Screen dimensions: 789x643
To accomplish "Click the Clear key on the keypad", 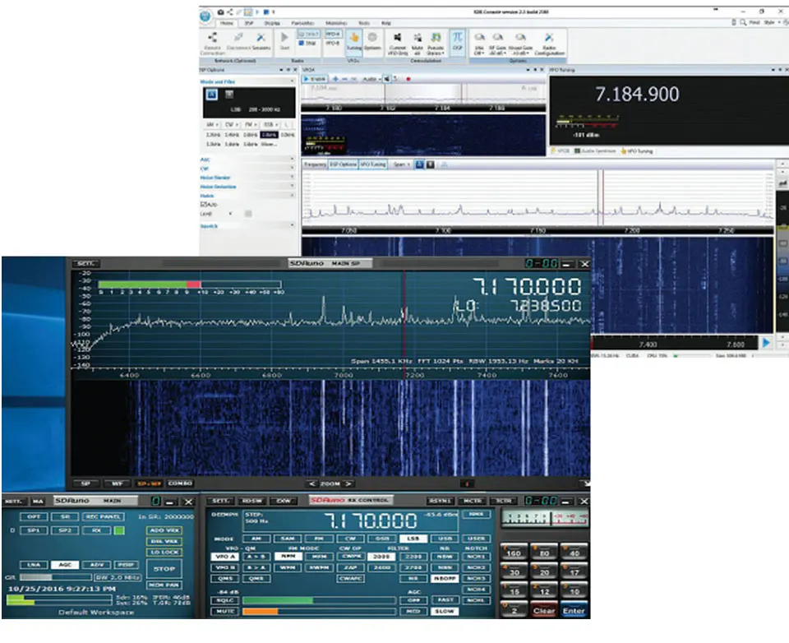I will click(x=544, y=610).
